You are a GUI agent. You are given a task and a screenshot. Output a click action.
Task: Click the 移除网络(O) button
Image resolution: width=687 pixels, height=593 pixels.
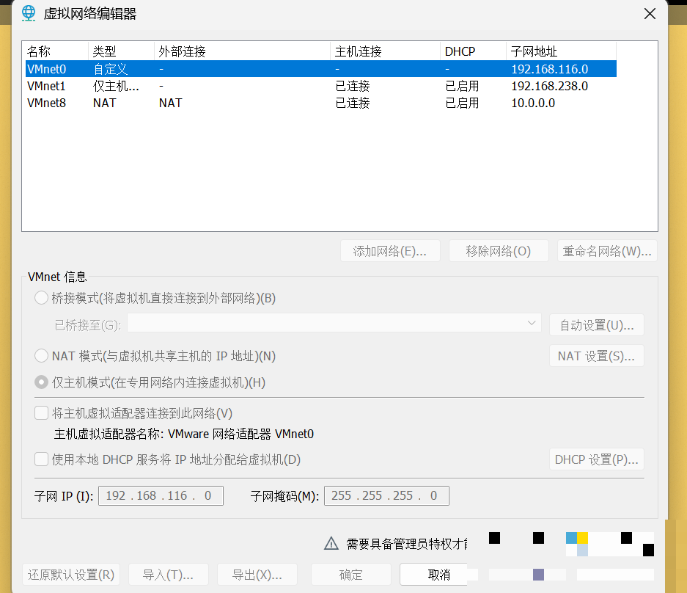click(499, 251)
